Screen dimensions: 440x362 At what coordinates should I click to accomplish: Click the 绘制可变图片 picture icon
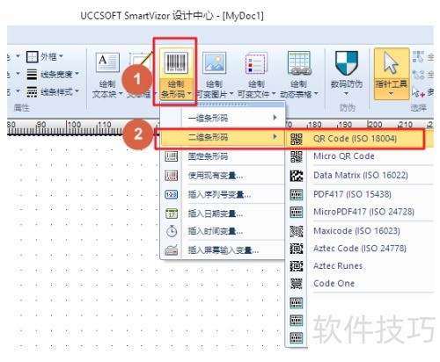pos(215,62)
